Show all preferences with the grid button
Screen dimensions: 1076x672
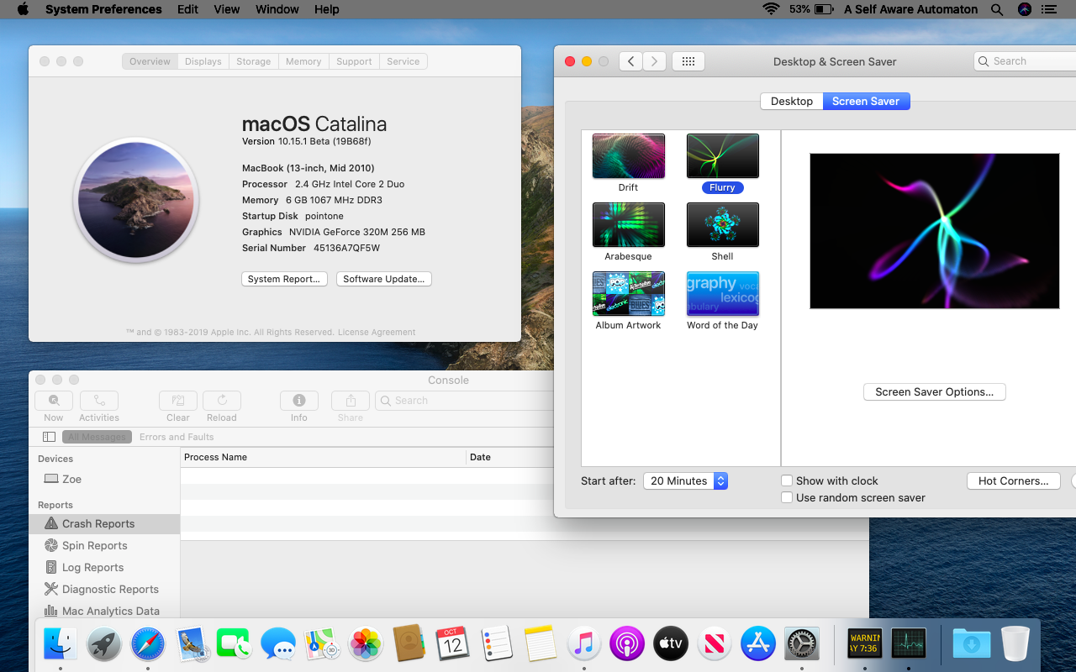click(x=688, y=61)
